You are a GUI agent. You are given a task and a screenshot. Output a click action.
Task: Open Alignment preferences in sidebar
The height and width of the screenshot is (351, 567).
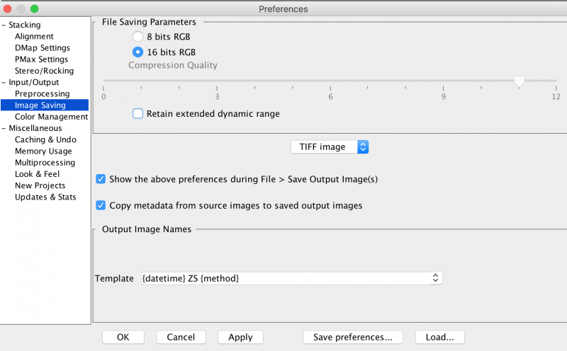pos(34,37)
